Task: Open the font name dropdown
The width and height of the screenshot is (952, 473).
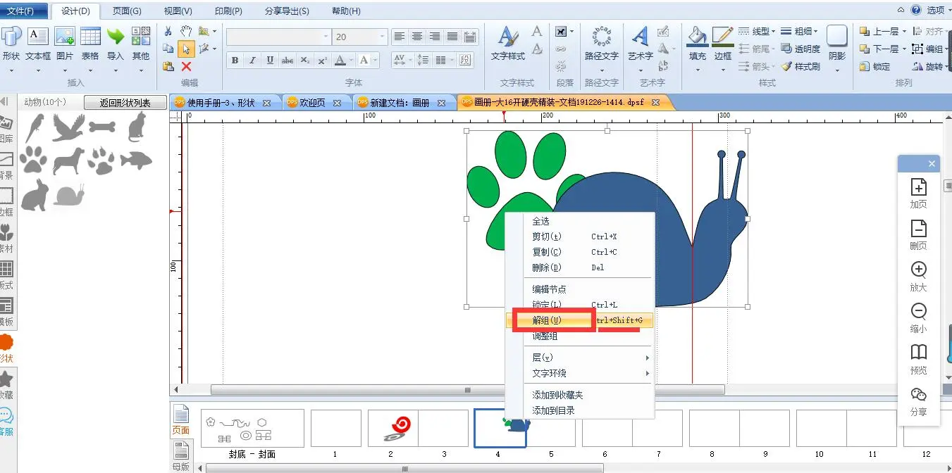Action: click(x=326, y=37)
